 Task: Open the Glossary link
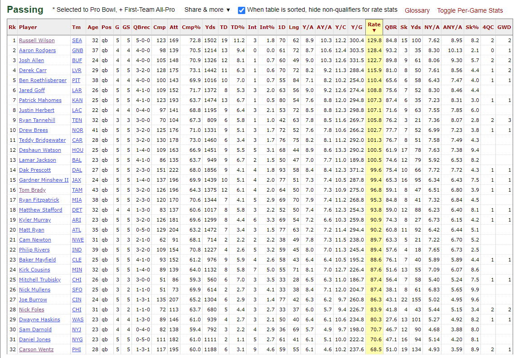(417, 10)
